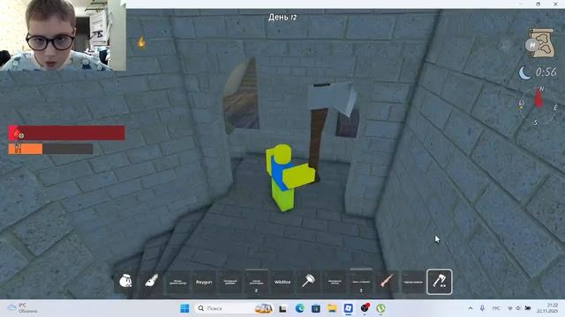565x317 pixels.
Task: Click the Roblox taskbar icon
Action: pyautogui.click(x=349, y=308)
